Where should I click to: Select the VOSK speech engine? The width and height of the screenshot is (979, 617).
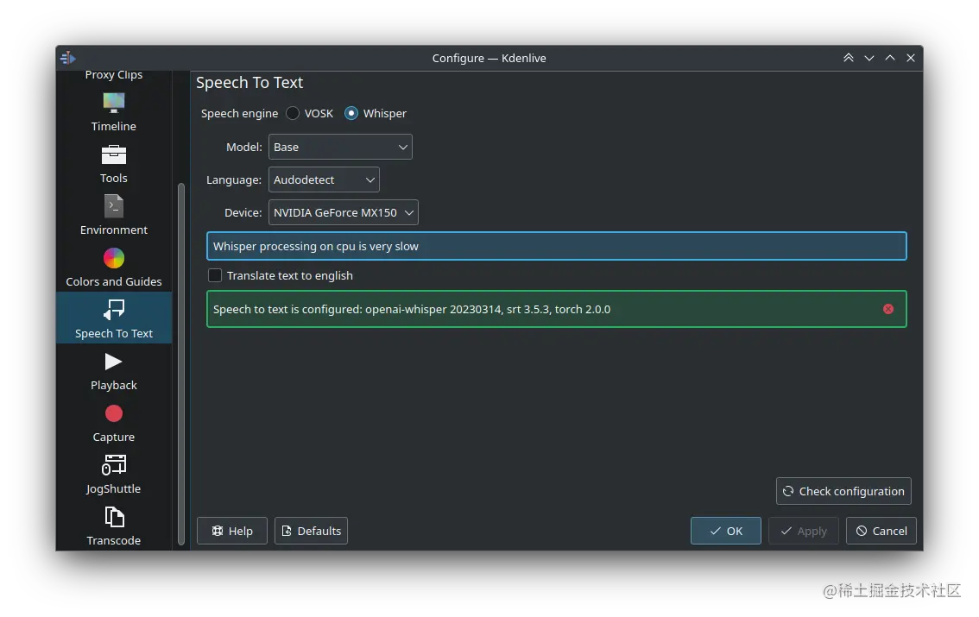pyautogui.click(x=293, y=114)
